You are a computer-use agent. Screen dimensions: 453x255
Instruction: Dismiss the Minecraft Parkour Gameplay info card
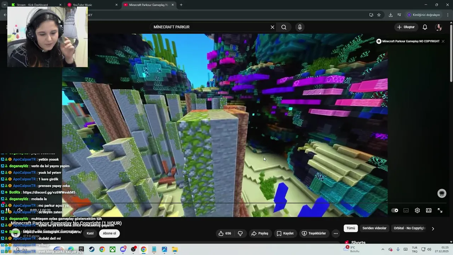click(x=443, y=41)
